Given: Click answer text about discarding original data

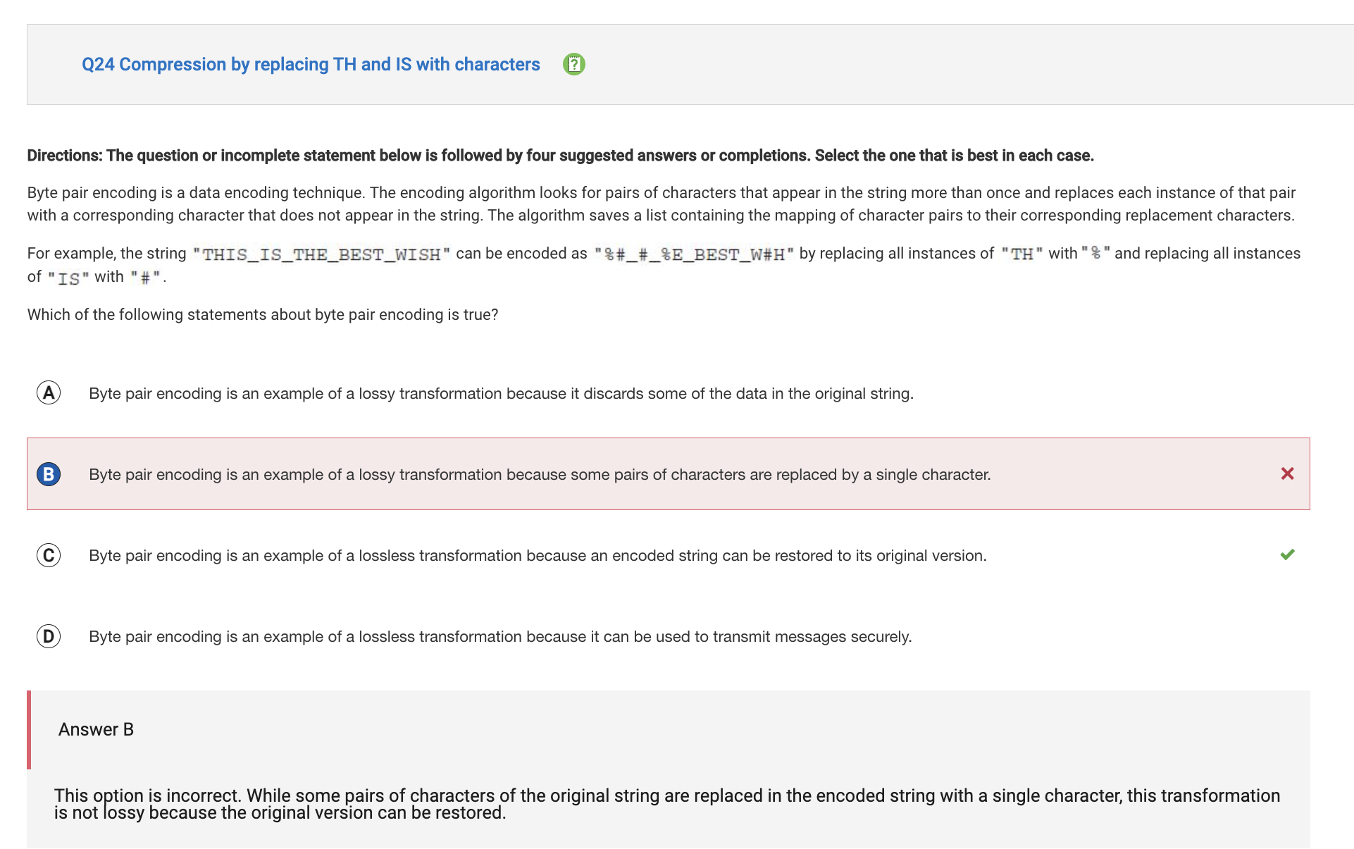Looking at the screenshot, I should (501, 393).
